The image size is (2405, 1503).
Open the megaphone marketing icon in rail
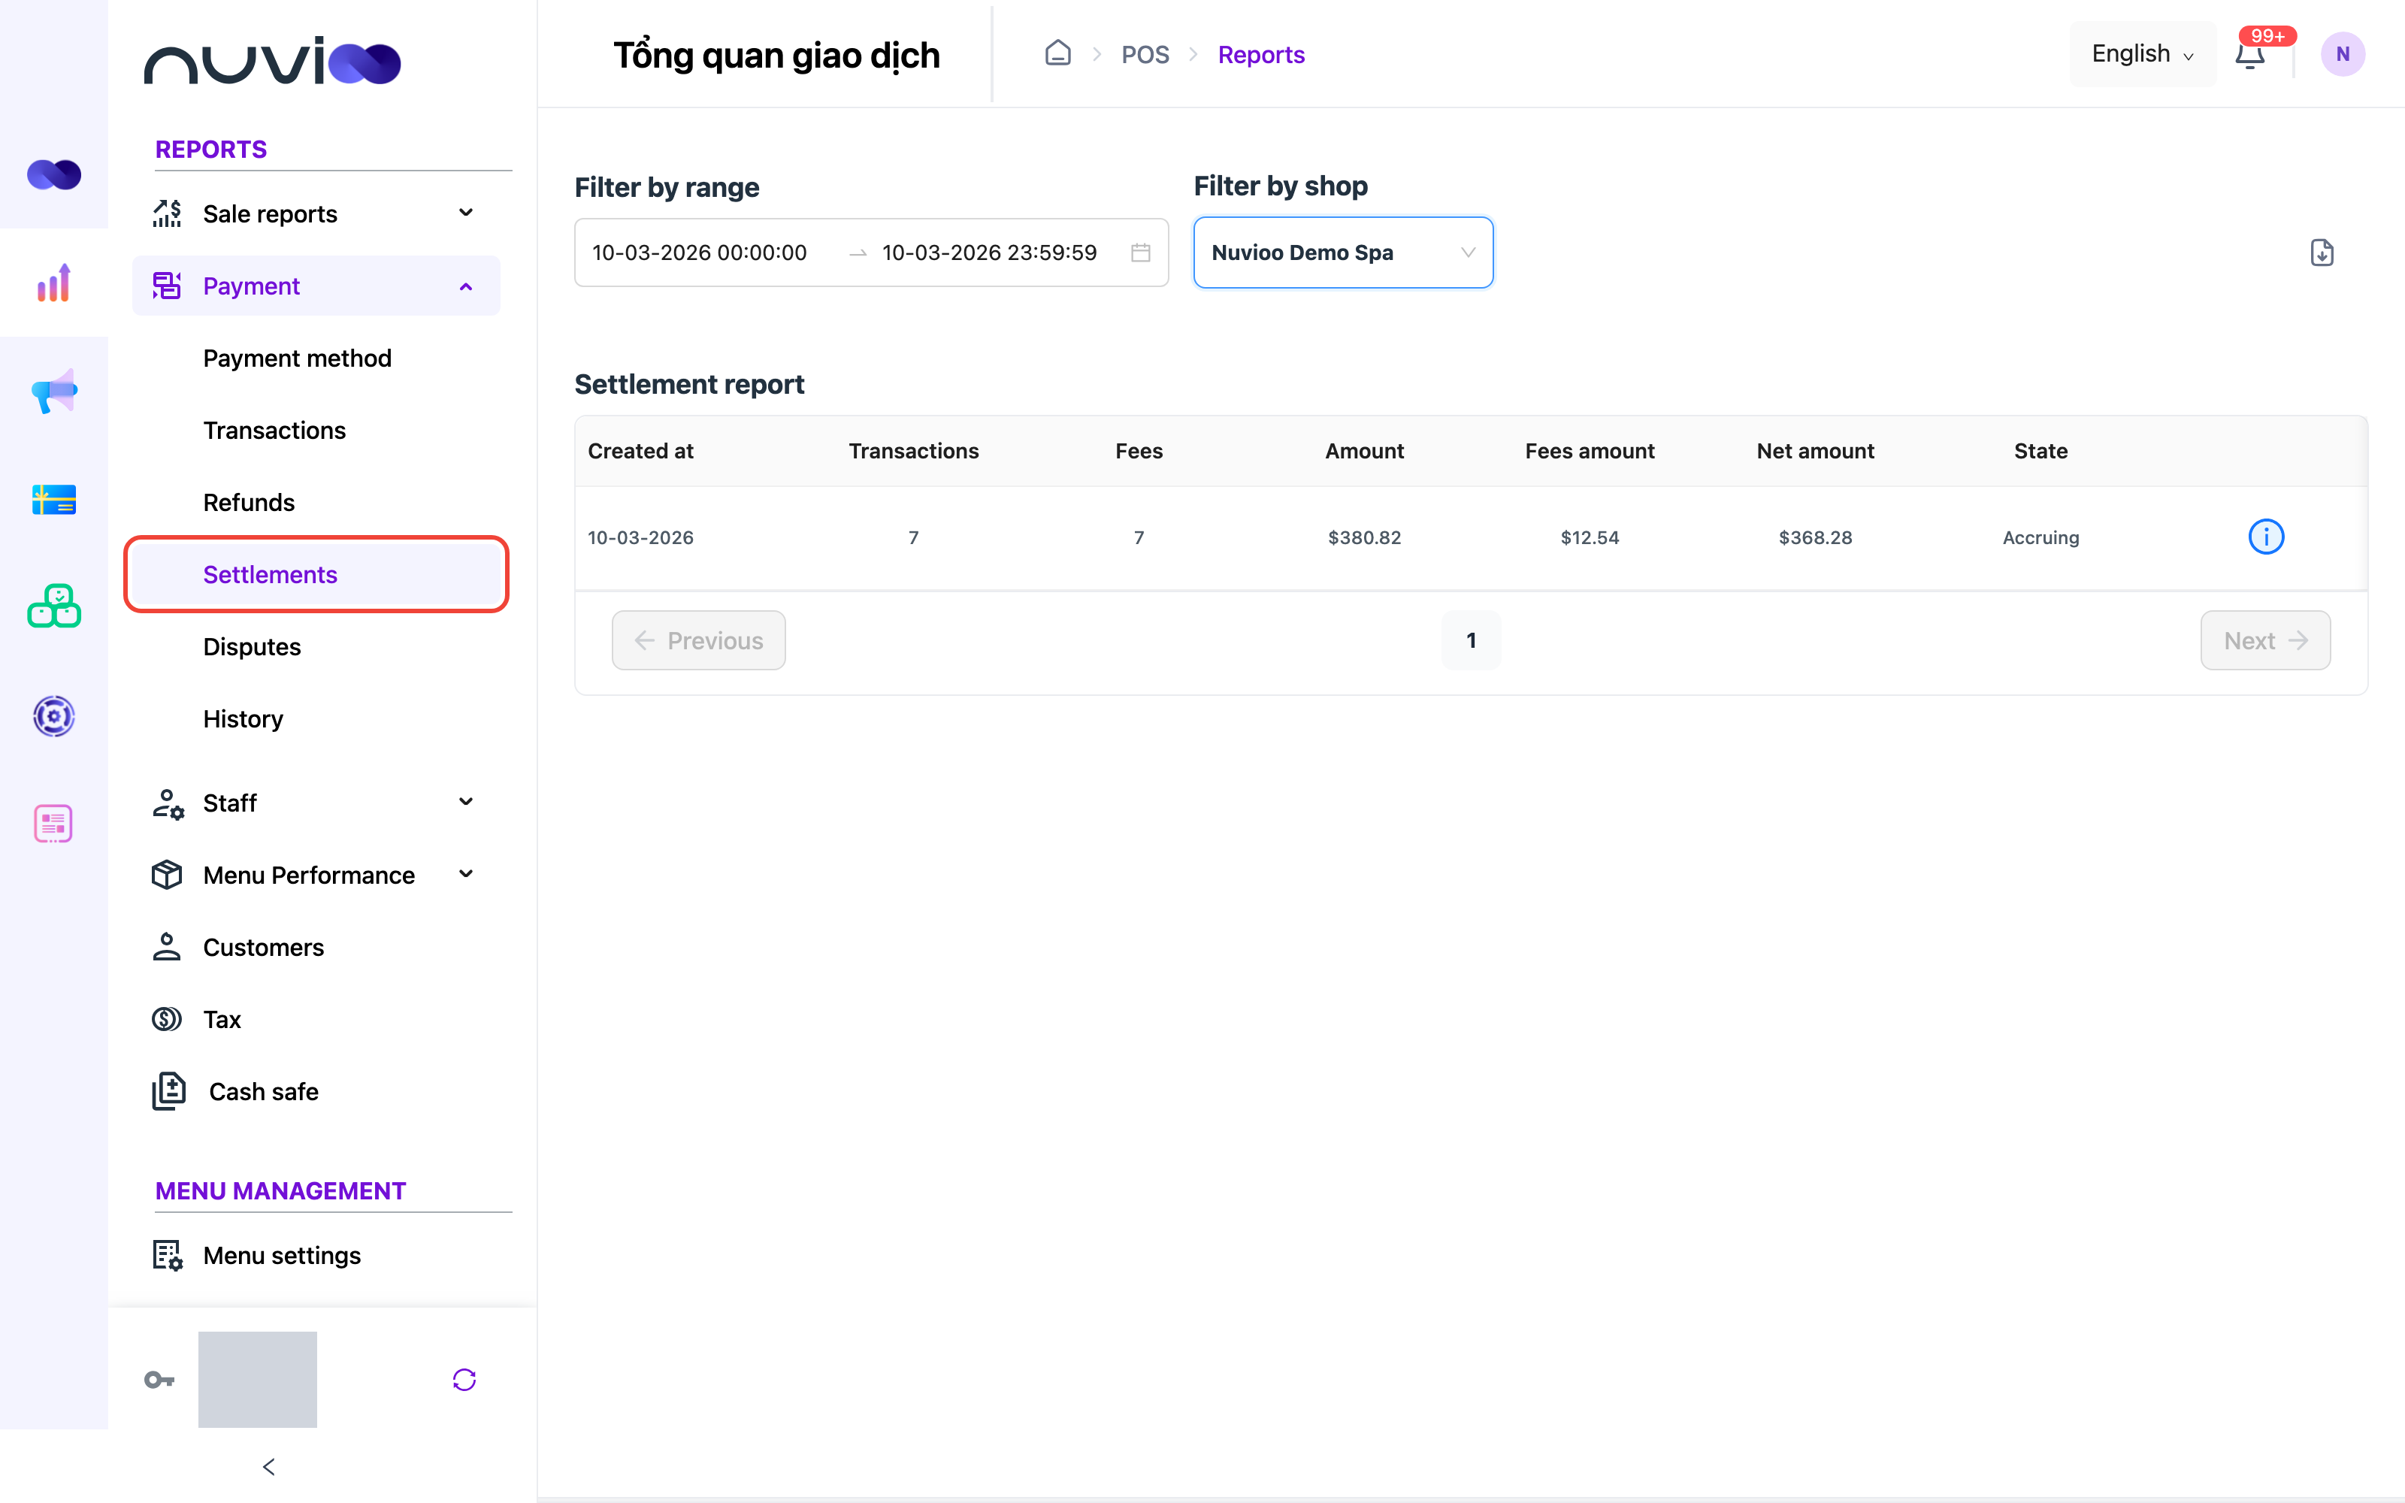(x=53, y=391)
